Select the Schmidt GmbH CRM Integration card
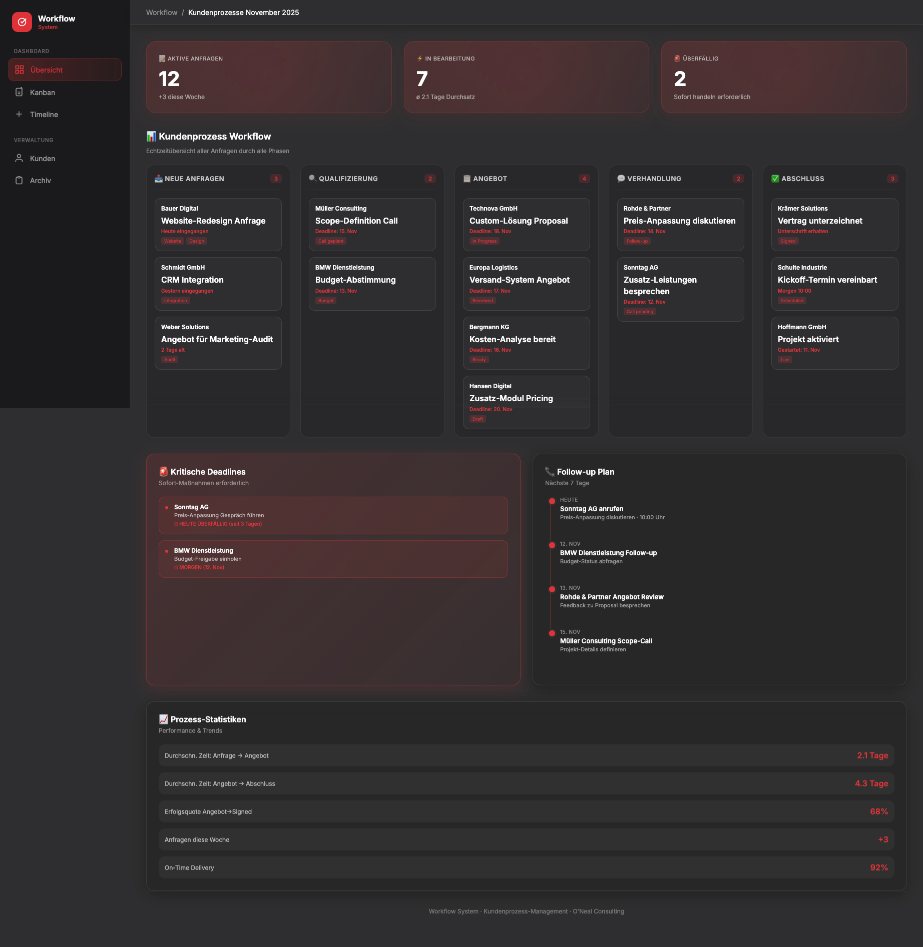Viewport: 923px width, 947px height. [x=218, y=284]
